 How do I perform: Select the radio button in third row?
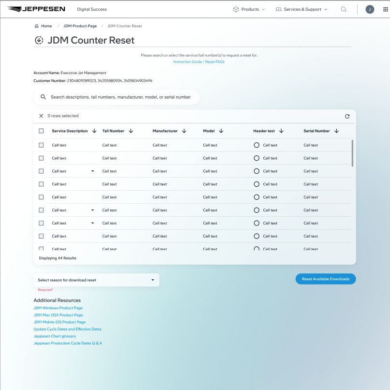point(256,171)
